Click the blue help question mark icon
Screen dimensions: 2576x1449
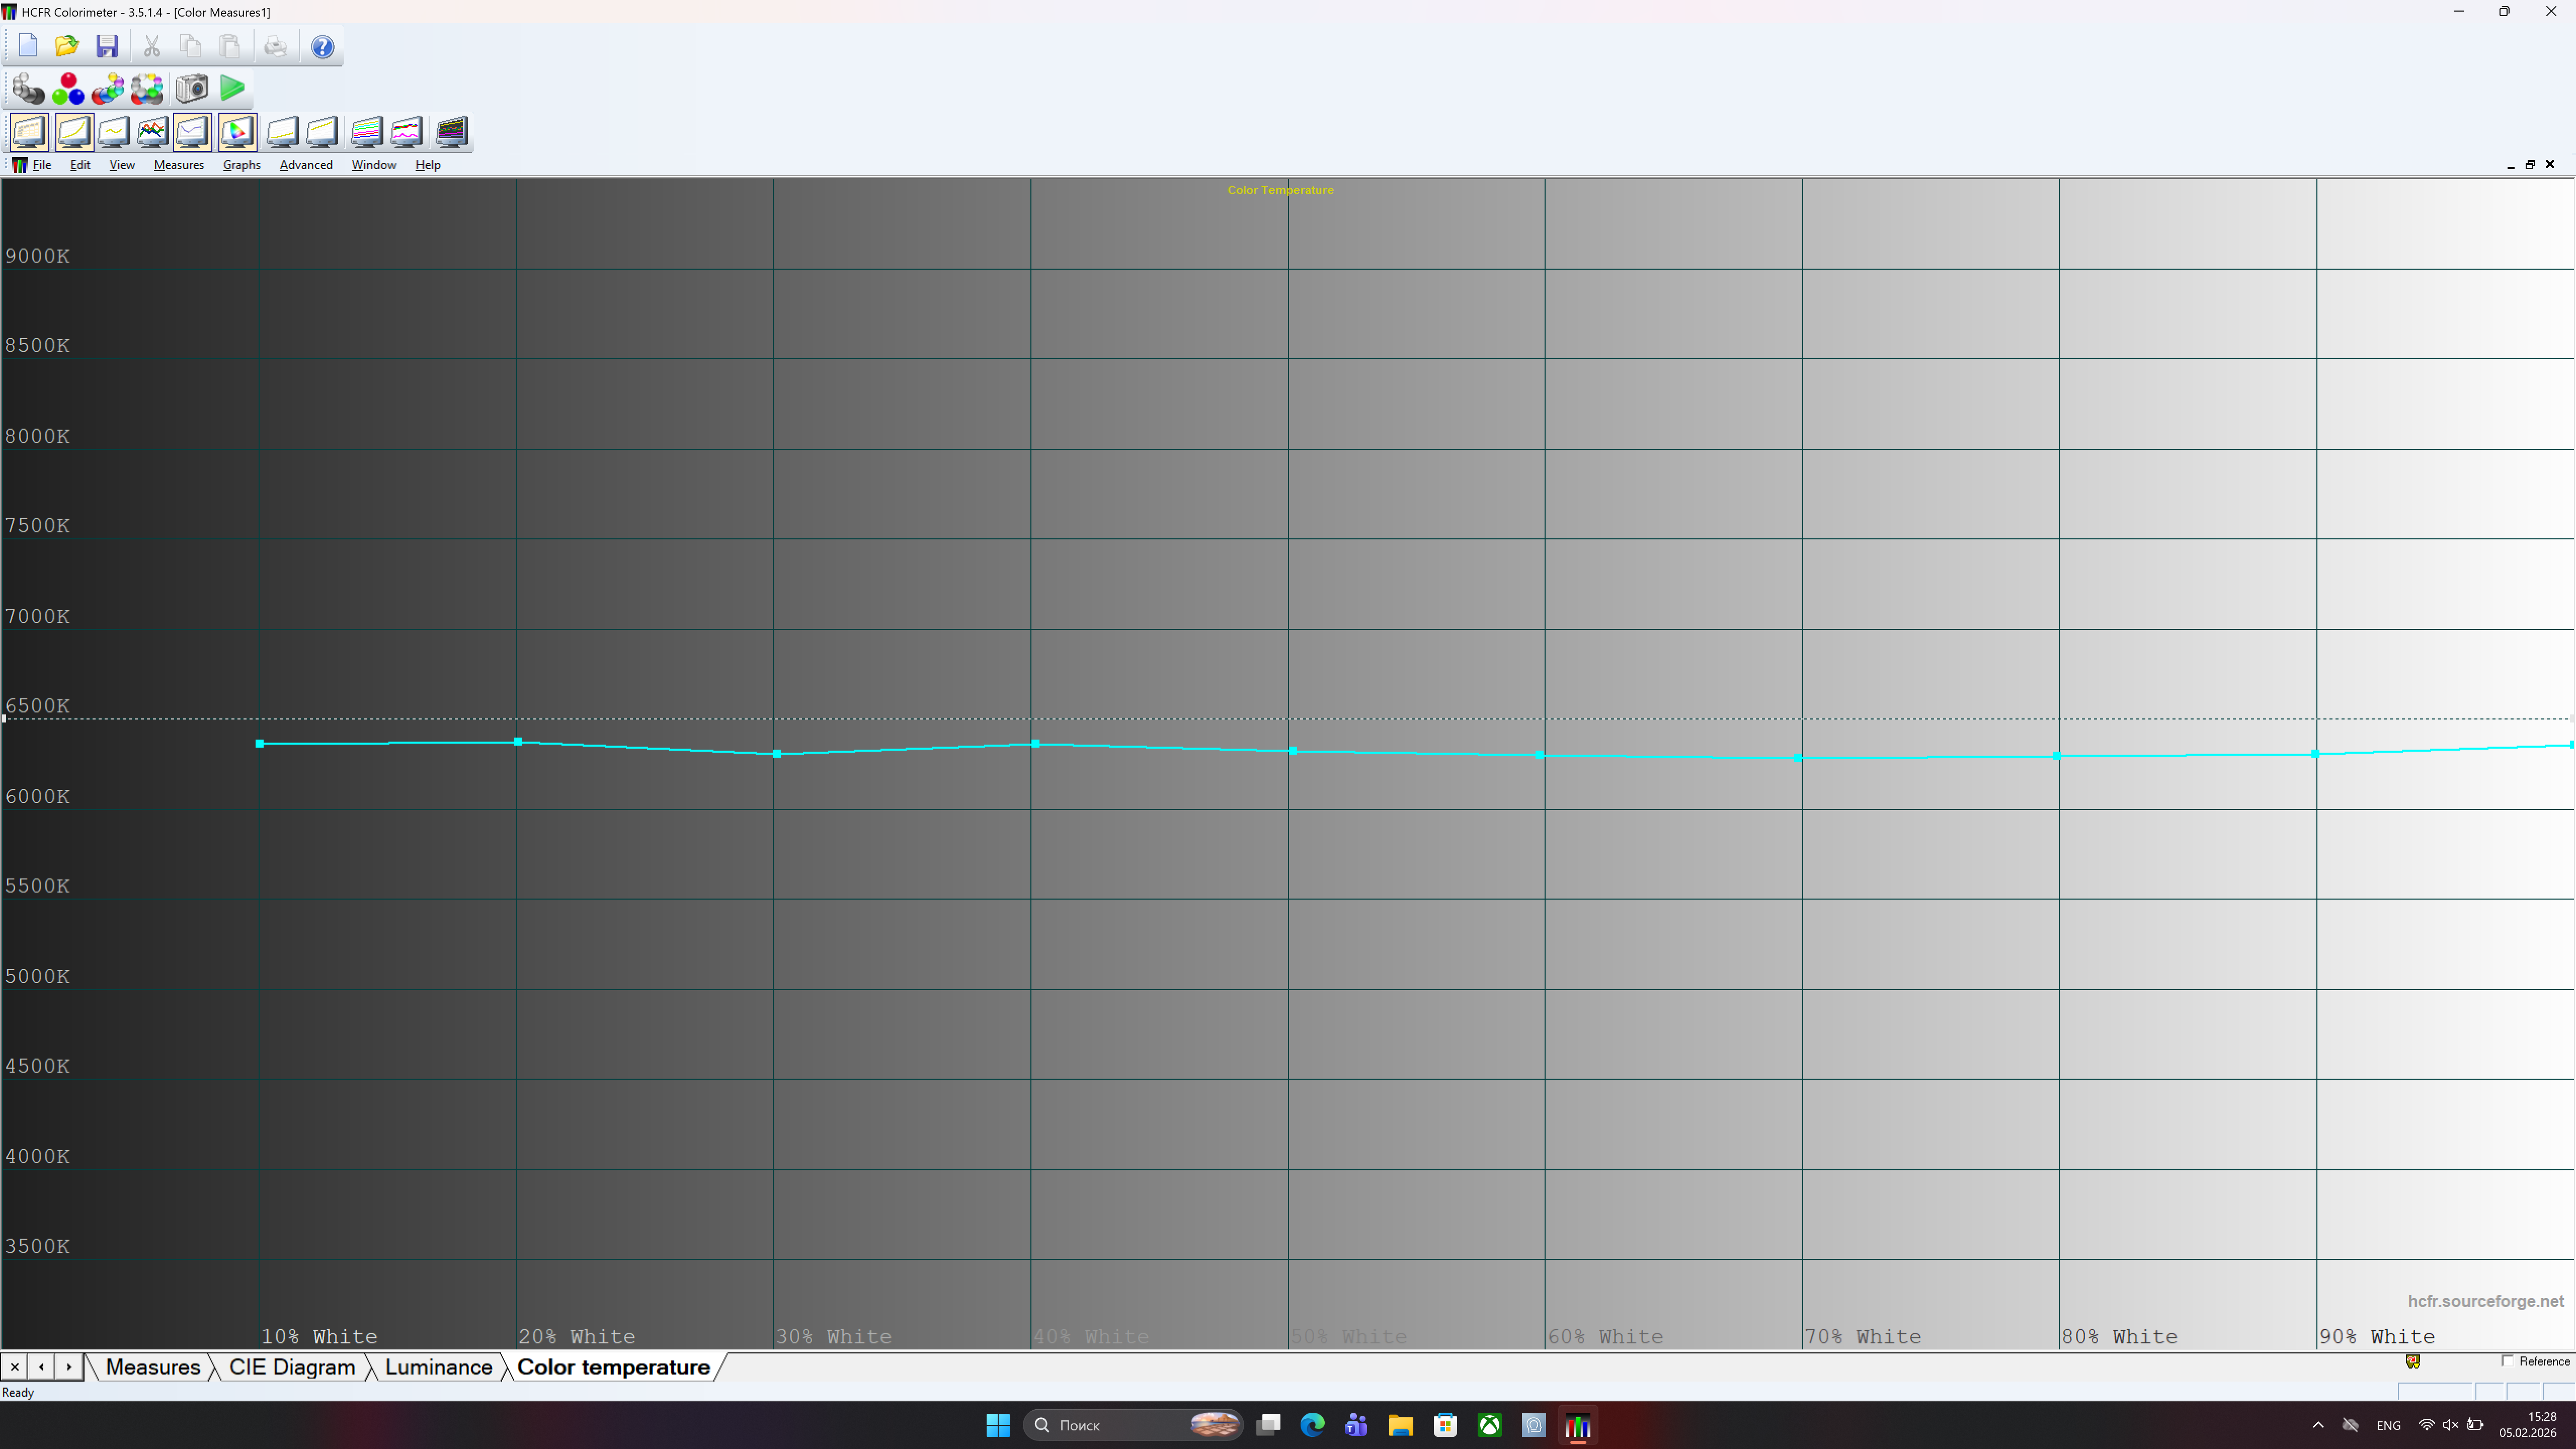pyautogui.click(x=322, y=46)
